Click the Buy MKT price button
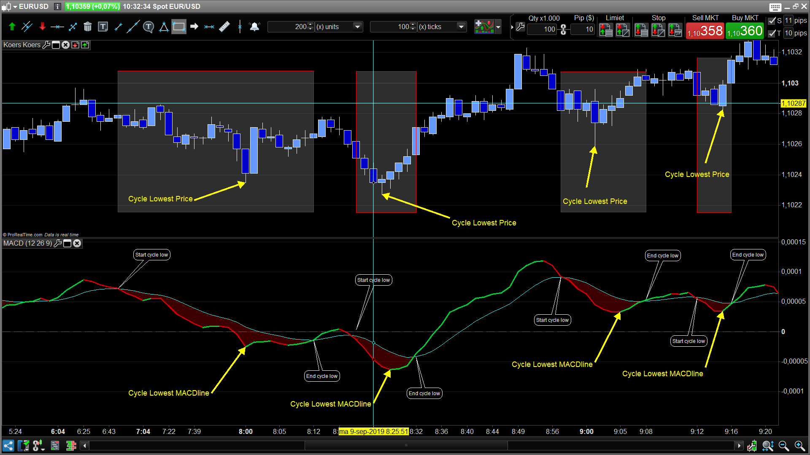The height and width of the screenshot is (455, 810). coord(745,31)
